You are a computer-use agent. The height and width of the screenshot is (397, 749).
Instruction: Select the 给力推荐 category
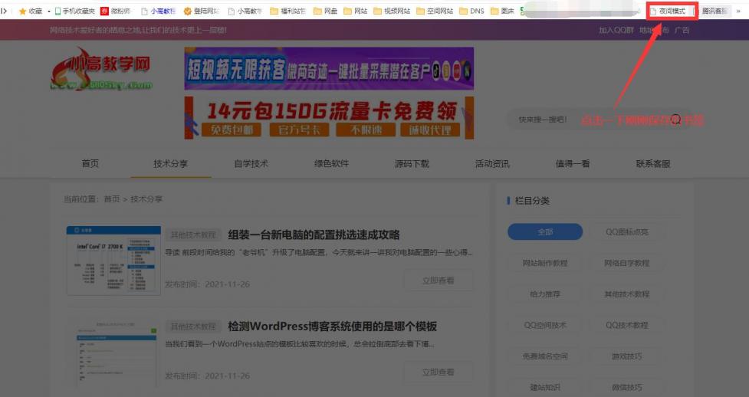pos(545,294)
